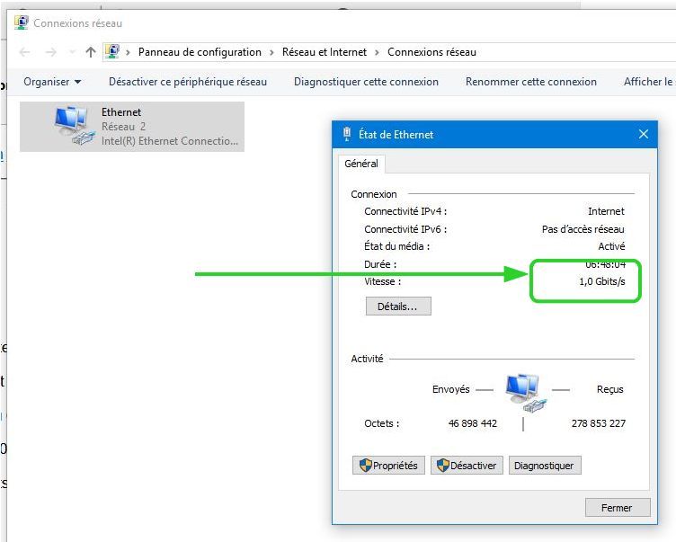This screenshot has height=542, width=676.
Task: Click Diagnostiquer cette connexion in toolbar
Action: pyautogui.click(x=366, y=82)
